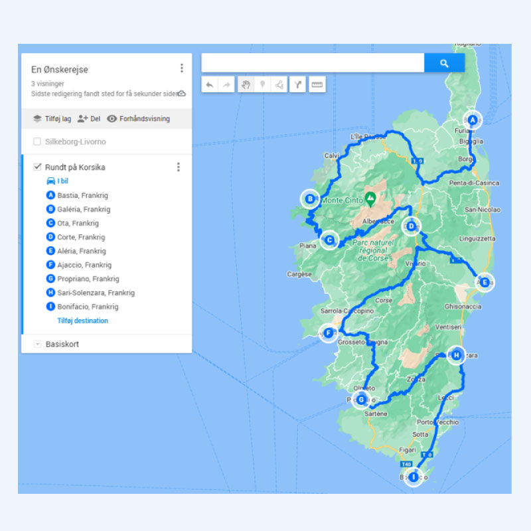
Task: Click the I bil driving link
Action: click(62, 181)
